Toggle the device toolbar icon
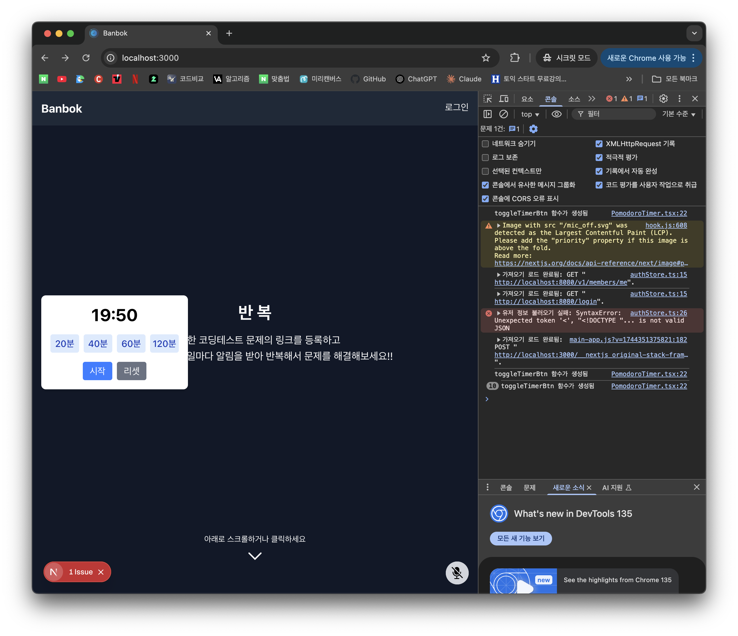 pyautogui.click(x=504, y=99)
